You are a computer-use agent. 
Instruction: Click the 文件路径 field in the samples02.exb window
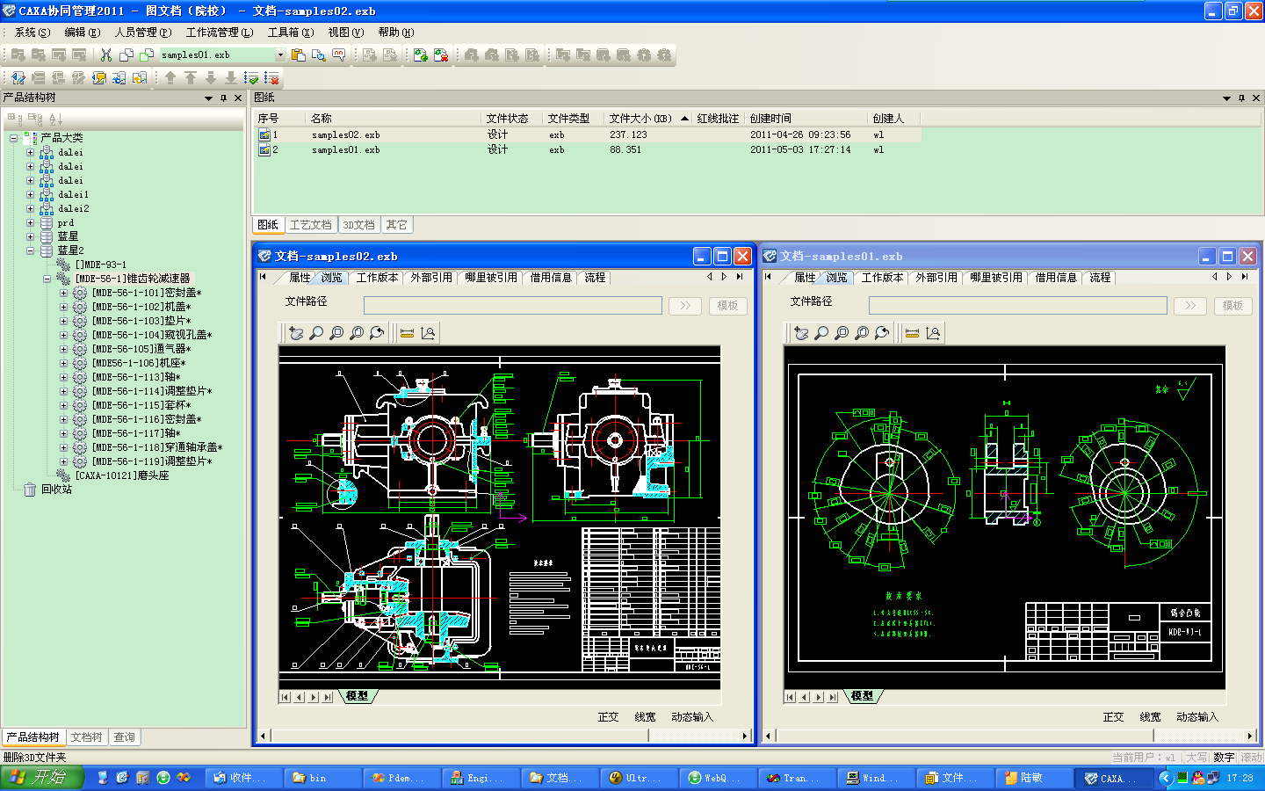(x=513, y=305)
